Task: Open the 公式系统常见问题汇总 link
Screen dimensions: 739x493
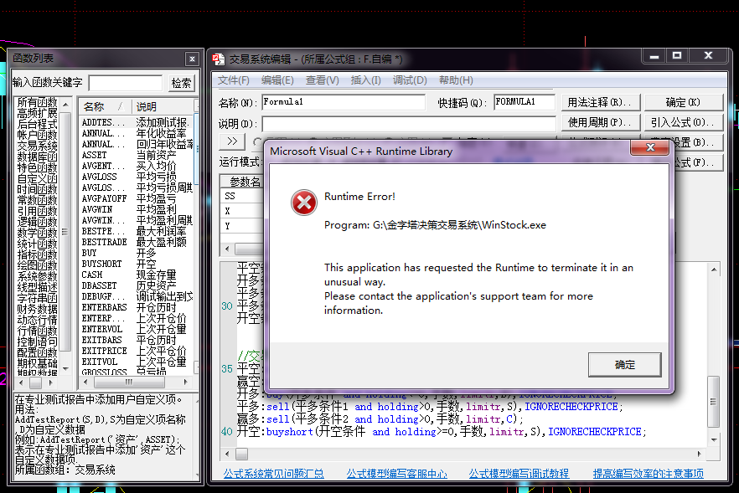Action: pos(274,474)
